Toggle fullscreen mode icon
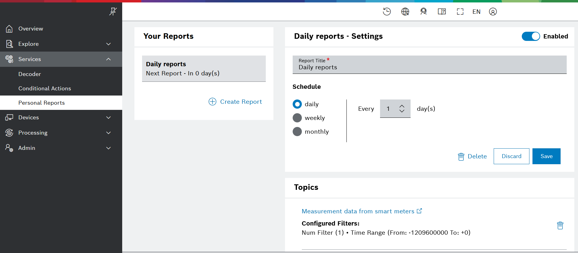 [x=460, y=12]
